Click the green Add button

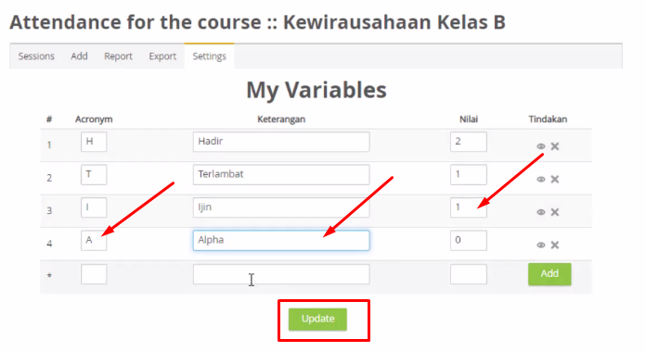click(x=549, y=274)
